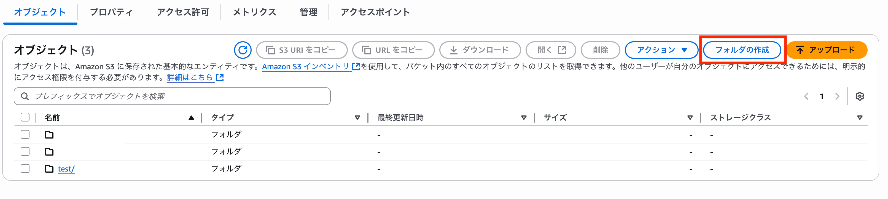Screen dimensions: 888x199
Task: Click the next page arrow in pagination
Action: 837,96
